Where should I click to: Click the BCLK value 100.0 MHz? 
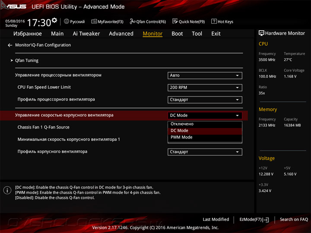(x=267, y=76)
